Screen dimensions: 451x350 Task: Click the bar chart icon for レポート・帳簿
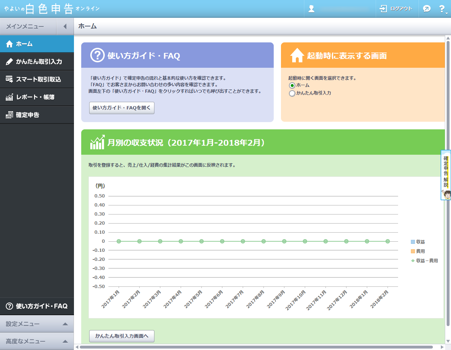[x=9, y=97]
